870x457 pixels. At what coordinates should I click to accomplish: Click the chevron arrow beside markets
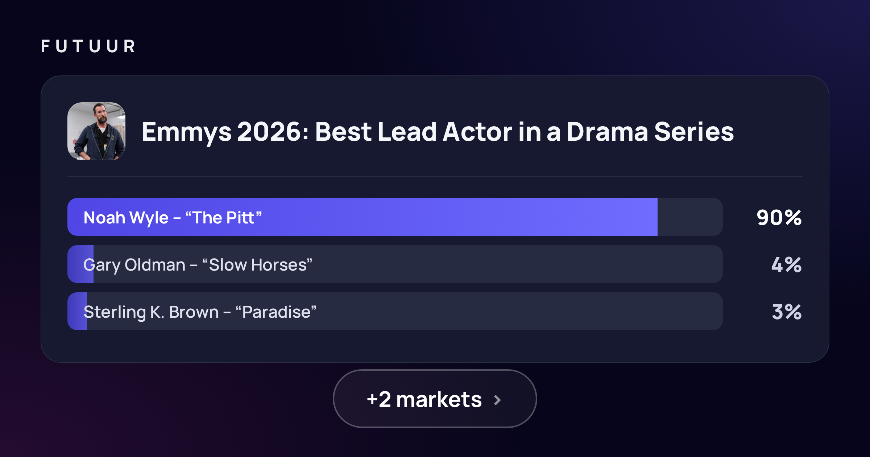point(497,400)
